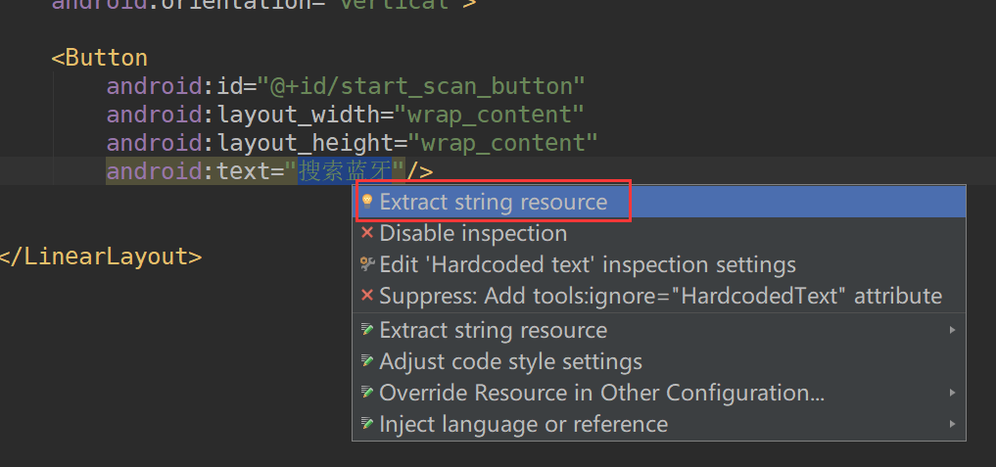The height and width of the screenshot is (467, 996).
Task: Place cursor in the highlighted Chinese text value
Action: [345, 171]
